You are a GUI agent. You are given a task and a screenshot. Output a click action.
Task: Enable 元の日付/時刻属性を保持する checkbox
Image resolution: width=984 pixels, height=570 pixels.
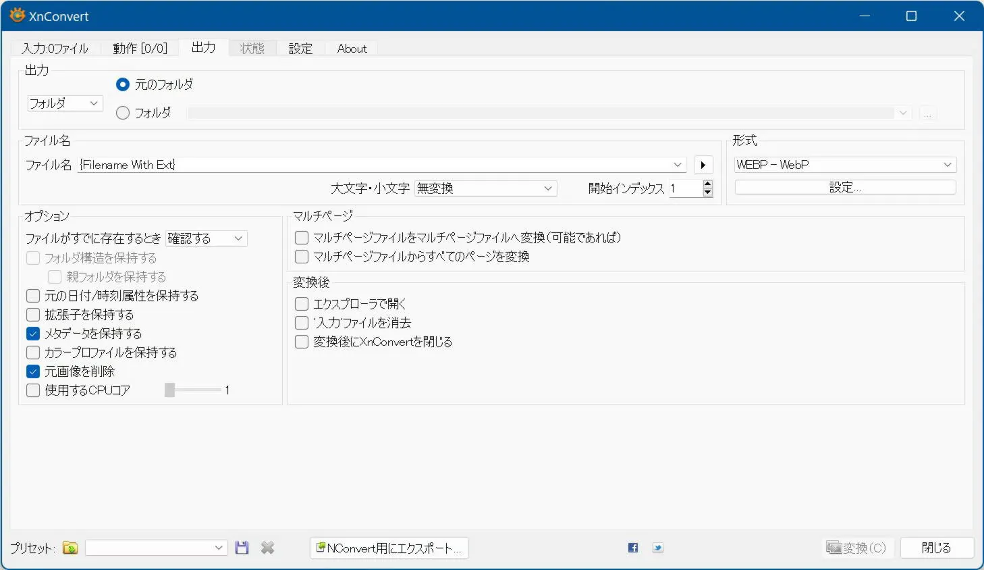tap(33, 296)
